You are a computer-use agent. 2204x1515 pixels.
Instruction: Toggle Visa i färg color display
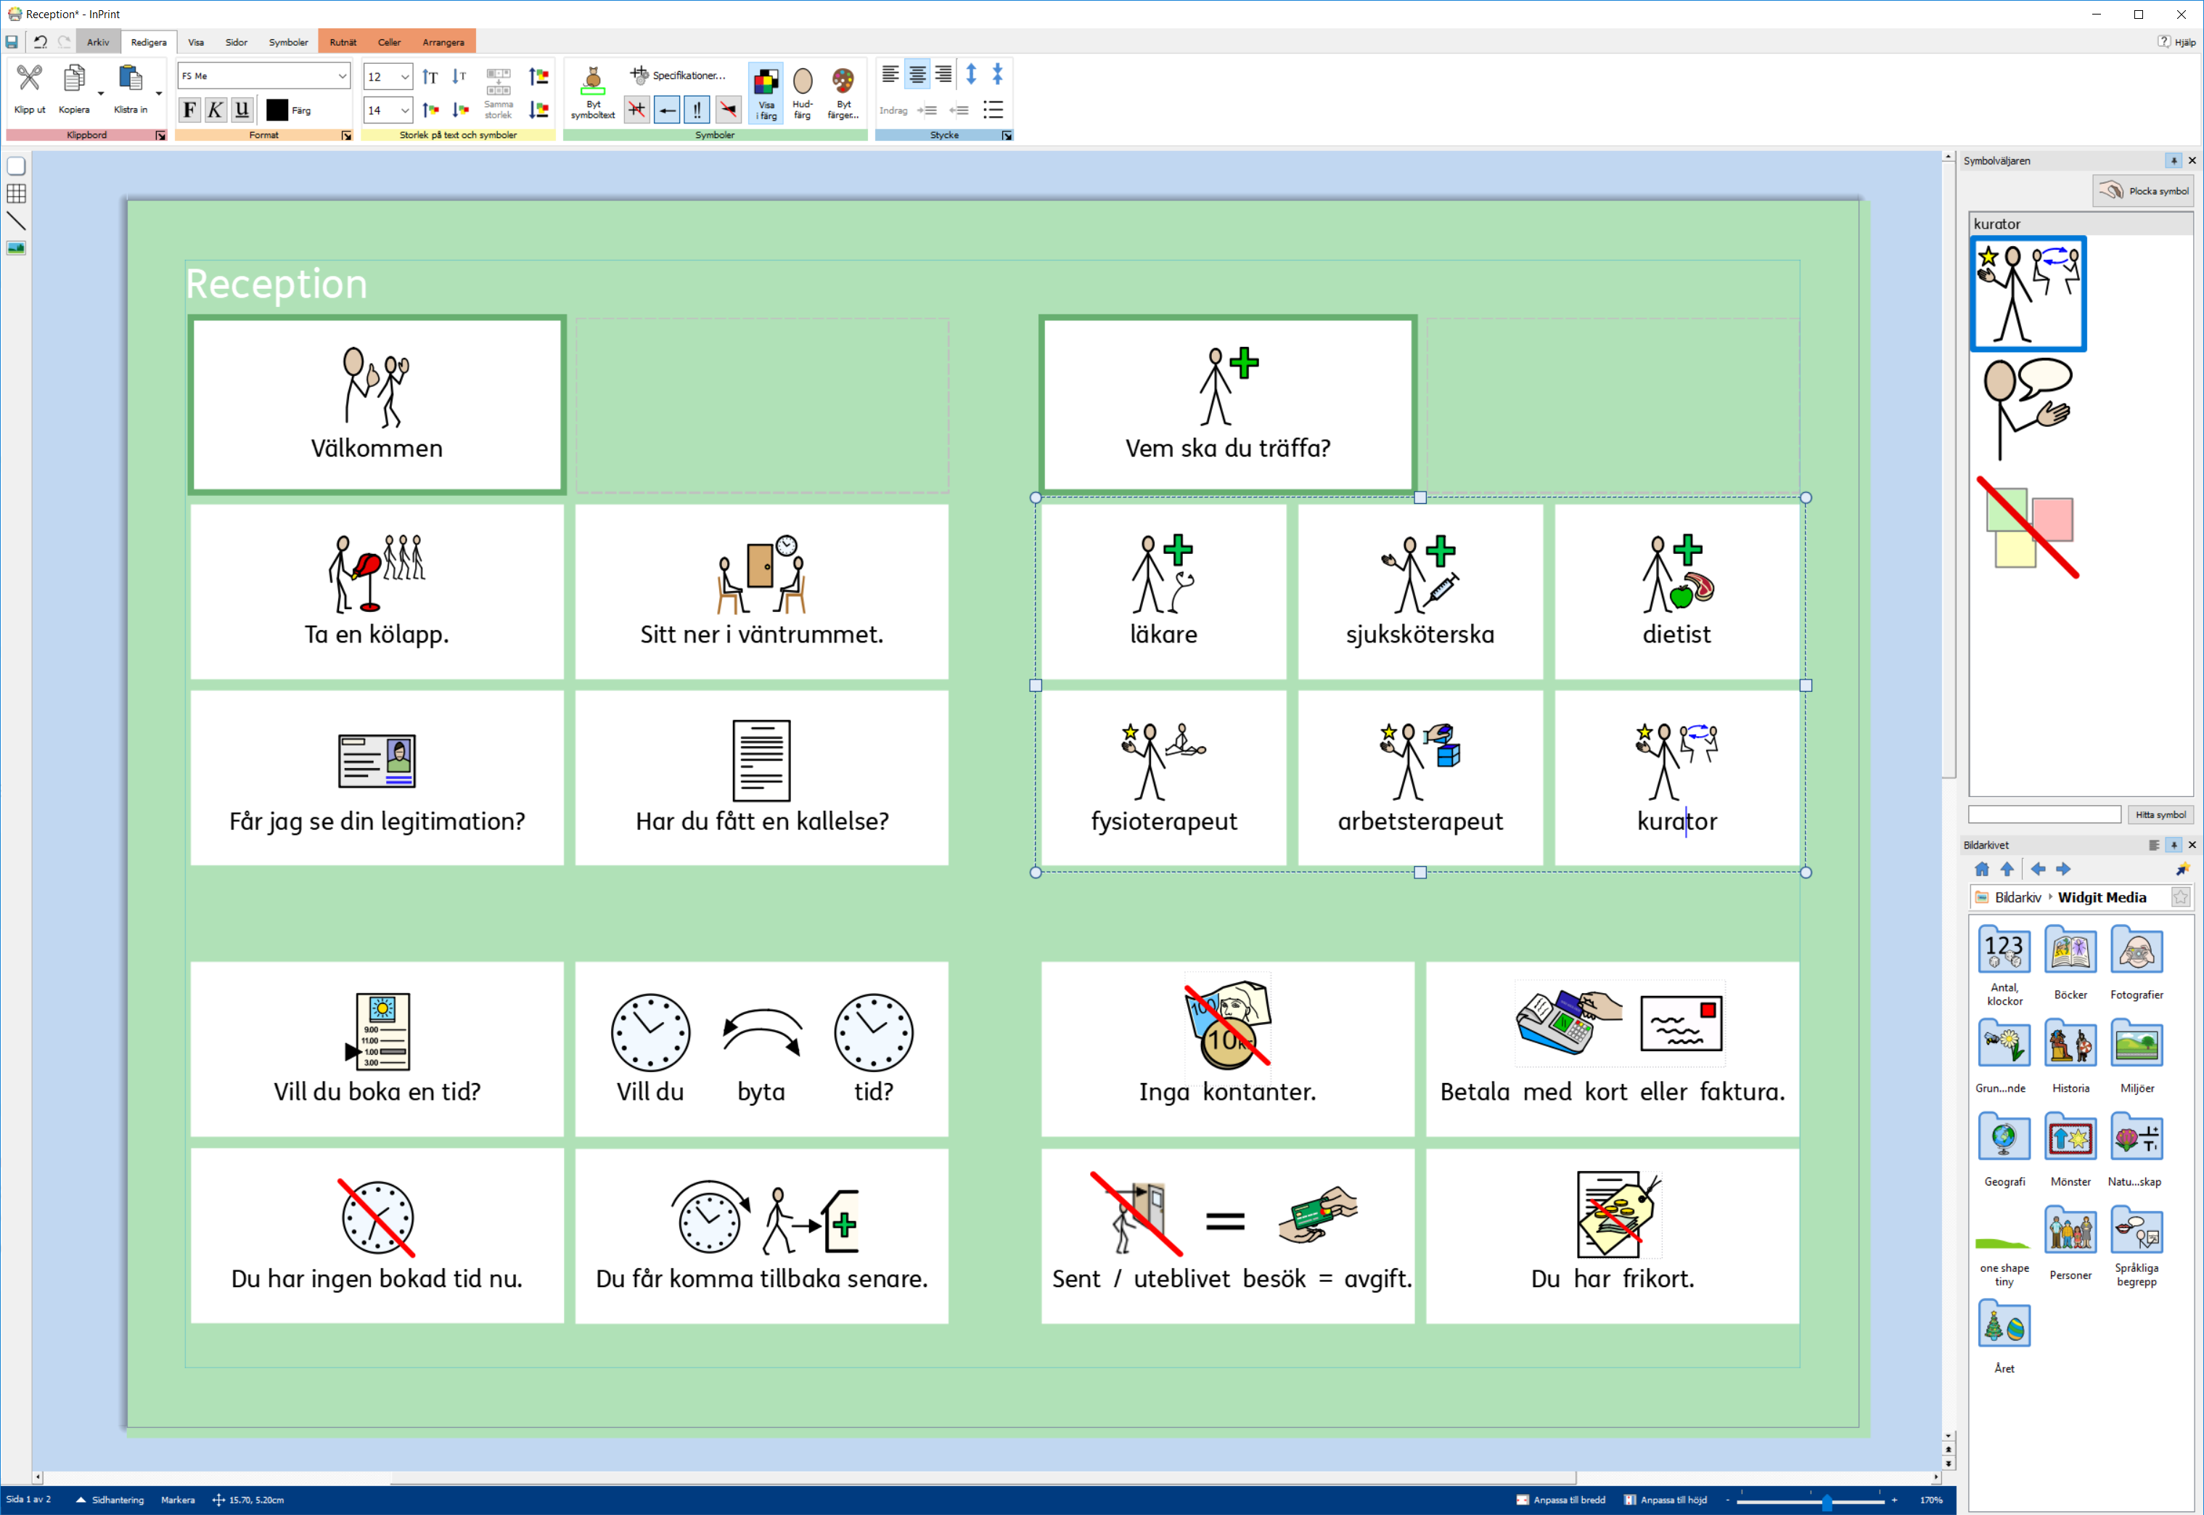click(x=766, y=83)
